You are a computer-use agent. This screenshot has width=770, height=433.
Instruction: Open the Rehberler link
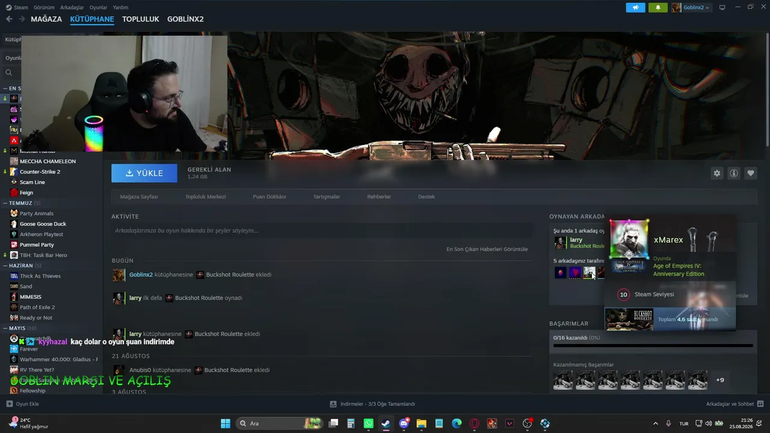click(x=379, y=197)
